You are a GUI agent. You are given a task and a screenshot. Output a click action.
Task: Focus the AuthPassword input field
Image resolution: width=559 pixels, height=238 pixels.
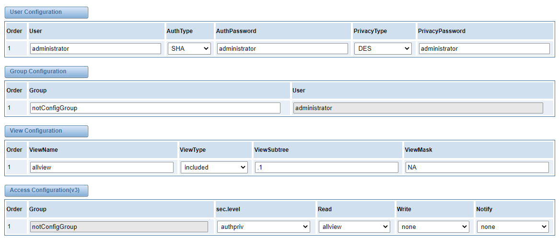(x=282, y=49)
